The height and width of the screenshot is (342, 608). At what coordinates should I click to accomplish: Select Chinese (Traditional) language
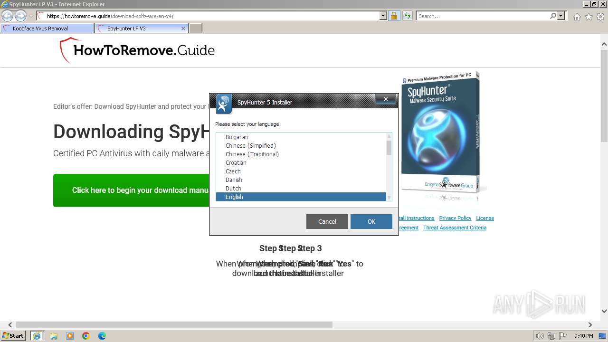(x=301, y=154)
